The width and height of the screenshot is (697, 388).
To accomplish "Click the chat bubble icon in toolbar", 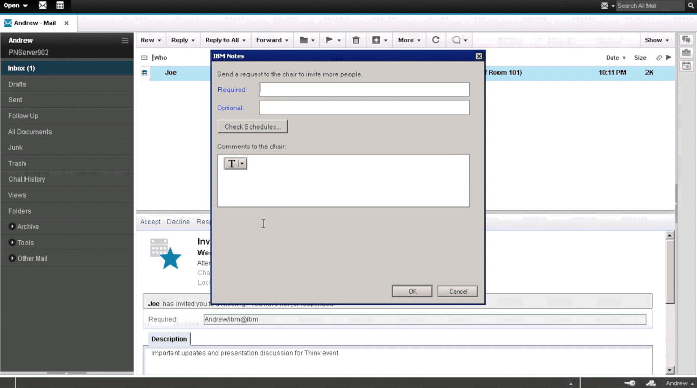I will click(459, 40).
